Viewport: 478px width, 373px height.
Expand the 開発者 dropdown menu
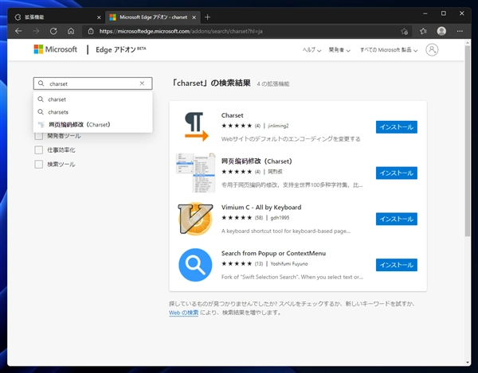[339, 50]
